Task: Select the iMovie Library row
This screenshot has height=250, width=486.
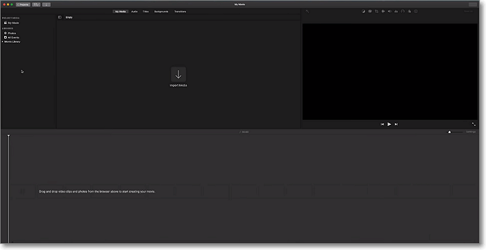Action: [12, 42]
